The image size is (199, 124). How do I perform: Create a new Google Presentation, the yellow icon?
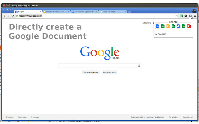[168, 26]
